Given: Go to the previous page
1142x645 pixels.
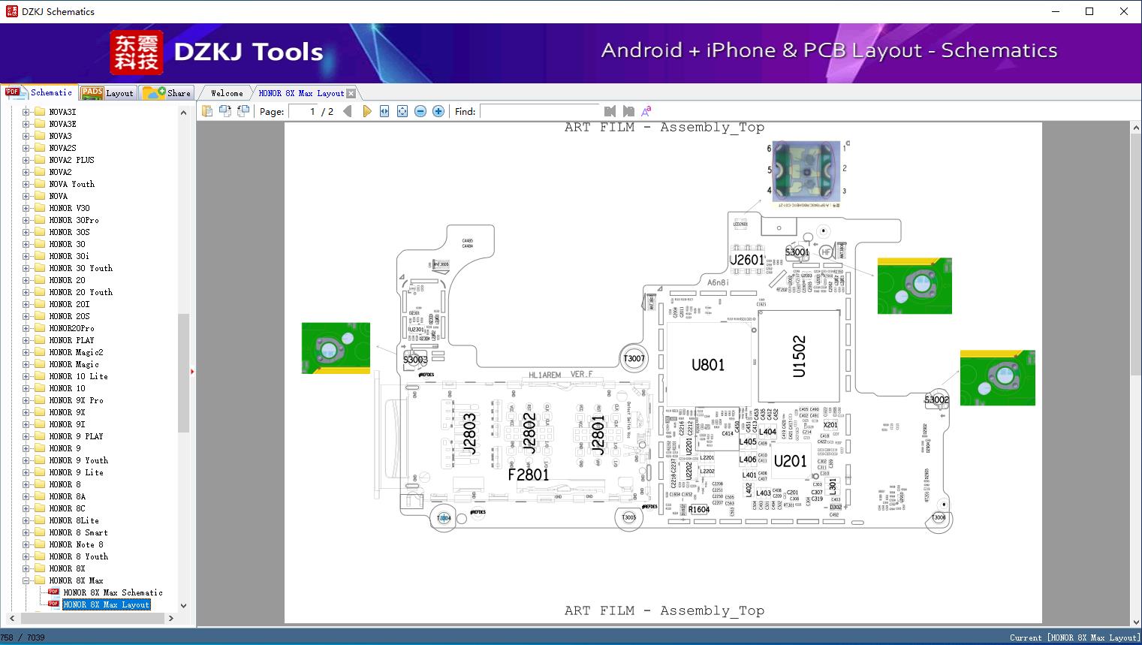Looking at the screenshot, I should [x=348, y=111].
